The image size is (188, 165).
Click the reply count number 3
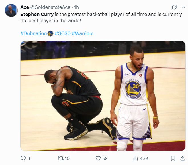pos(29,158)
